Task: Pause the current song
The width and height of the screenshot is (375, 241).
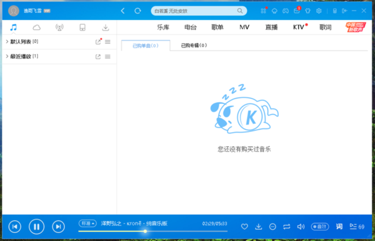Action: pyautogui.click(x=36, y=227)
